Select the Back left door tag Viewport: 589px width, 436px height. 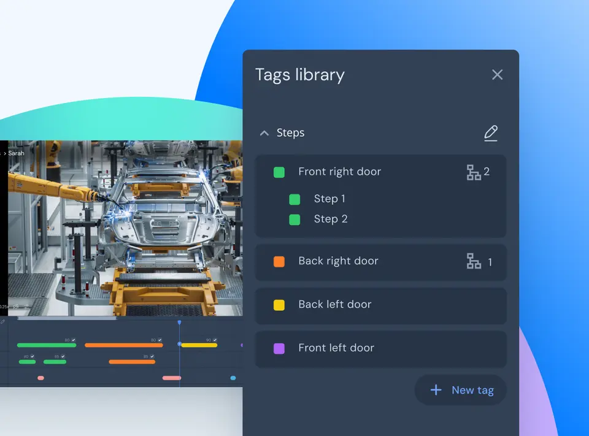(380, 305)
